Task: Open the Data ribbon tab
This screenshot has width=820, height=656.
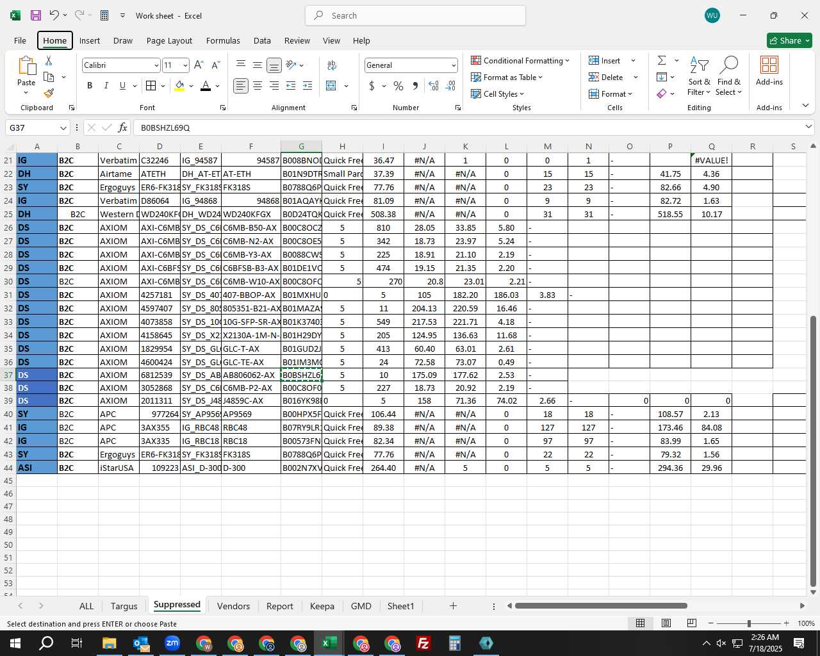Action: tap(262, 40)
